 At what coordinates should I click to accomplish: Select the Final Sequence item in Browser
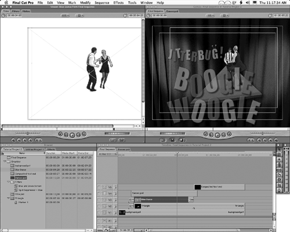pos(19,158)
